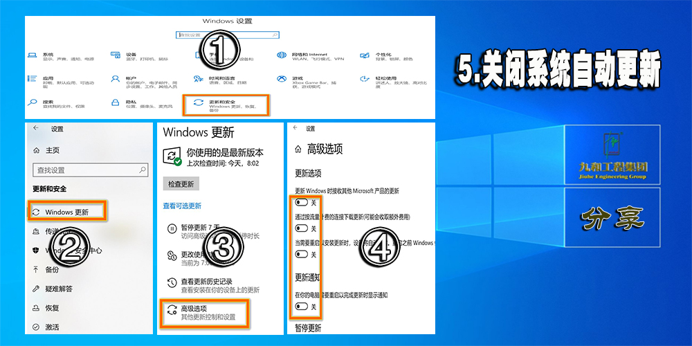Screen dimensions: 692x346
Task: Open 高级选项 in the Windows 更新 page
Action: tap(204, 313)
